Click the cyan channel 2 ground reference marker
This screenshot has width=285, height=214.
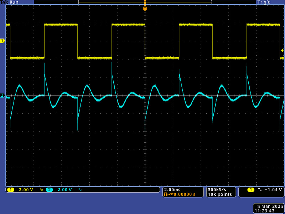(2, 95)
